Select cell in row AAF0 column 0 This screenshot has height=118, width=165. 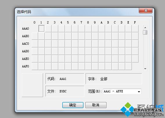pyautogui.click(x=35, y=66)
